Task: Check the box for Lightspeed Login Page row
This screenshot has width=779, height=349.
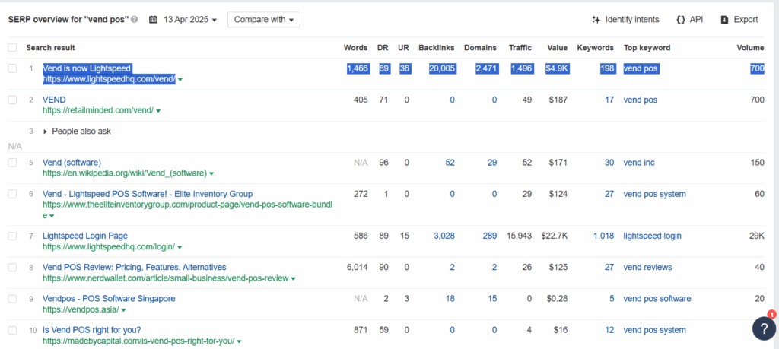Action: (x=12, y=236)
